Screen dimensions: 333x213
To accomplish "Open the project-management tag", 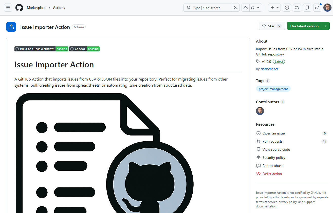I will coord(273,89).
